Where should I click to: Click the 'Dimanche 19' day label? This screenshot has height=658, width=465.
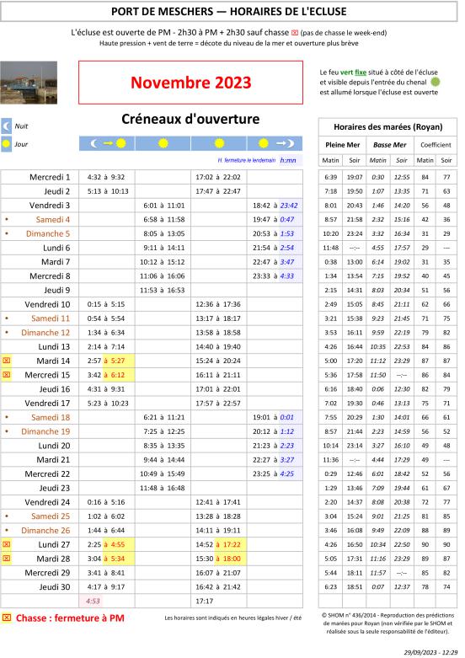pos(45,431)
